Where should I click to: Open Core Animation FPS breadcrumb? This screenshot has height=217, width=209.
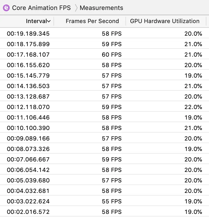41,8
